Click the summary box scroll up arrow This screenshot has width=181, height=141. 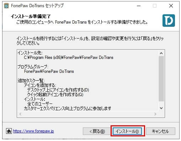[161, 53]
